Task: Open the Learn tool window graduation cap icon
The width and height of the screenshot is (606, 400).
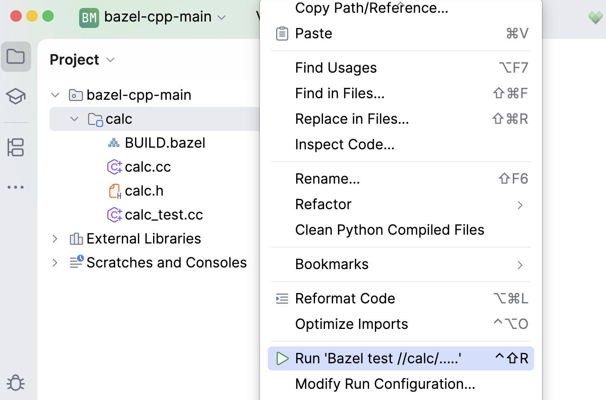Action: tap(16, 96)
